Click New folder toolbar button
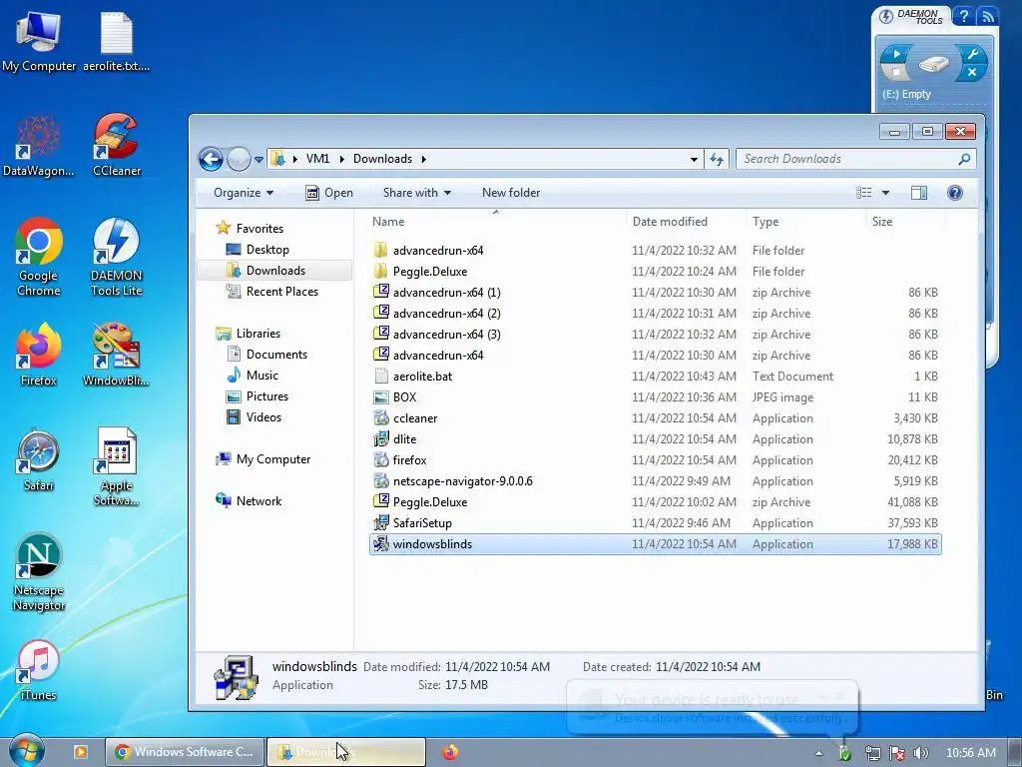This screenshot has width=1022, height=767. [x=511, y=193]
